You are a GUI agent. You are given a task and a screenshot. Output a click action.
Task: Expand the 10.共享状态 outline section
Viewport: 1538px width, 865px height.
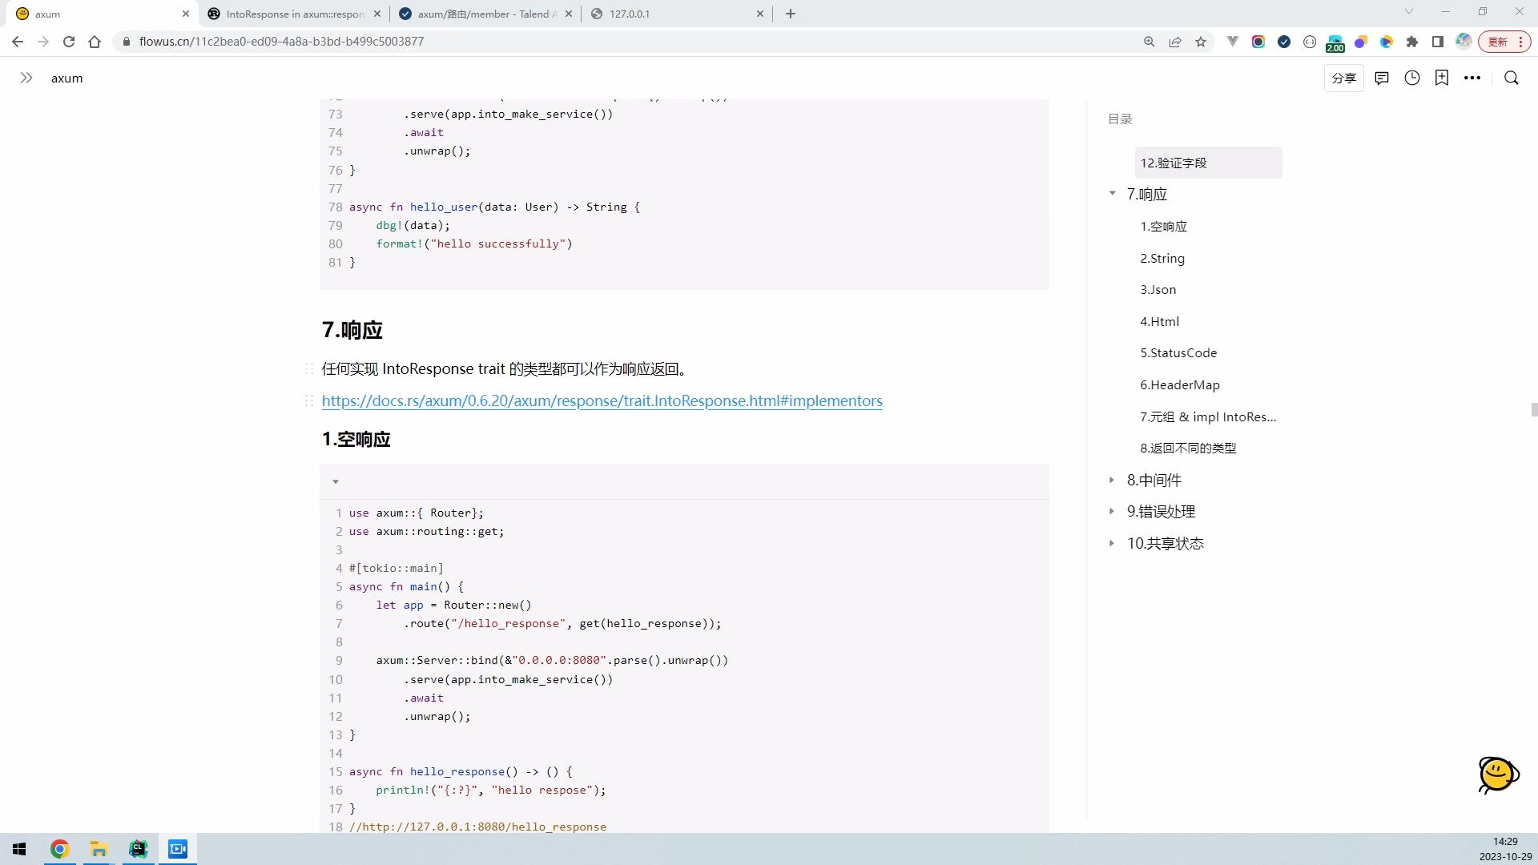[1112, 543]
